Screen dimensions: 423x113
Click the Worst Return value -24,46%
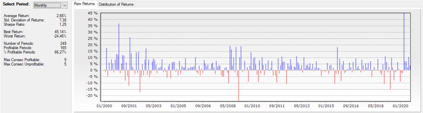60,36
